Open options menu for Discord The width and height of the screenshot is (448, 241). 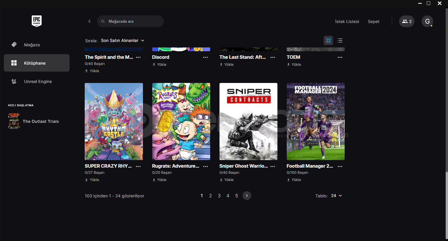pyautogui.click(x=206, y=57)
